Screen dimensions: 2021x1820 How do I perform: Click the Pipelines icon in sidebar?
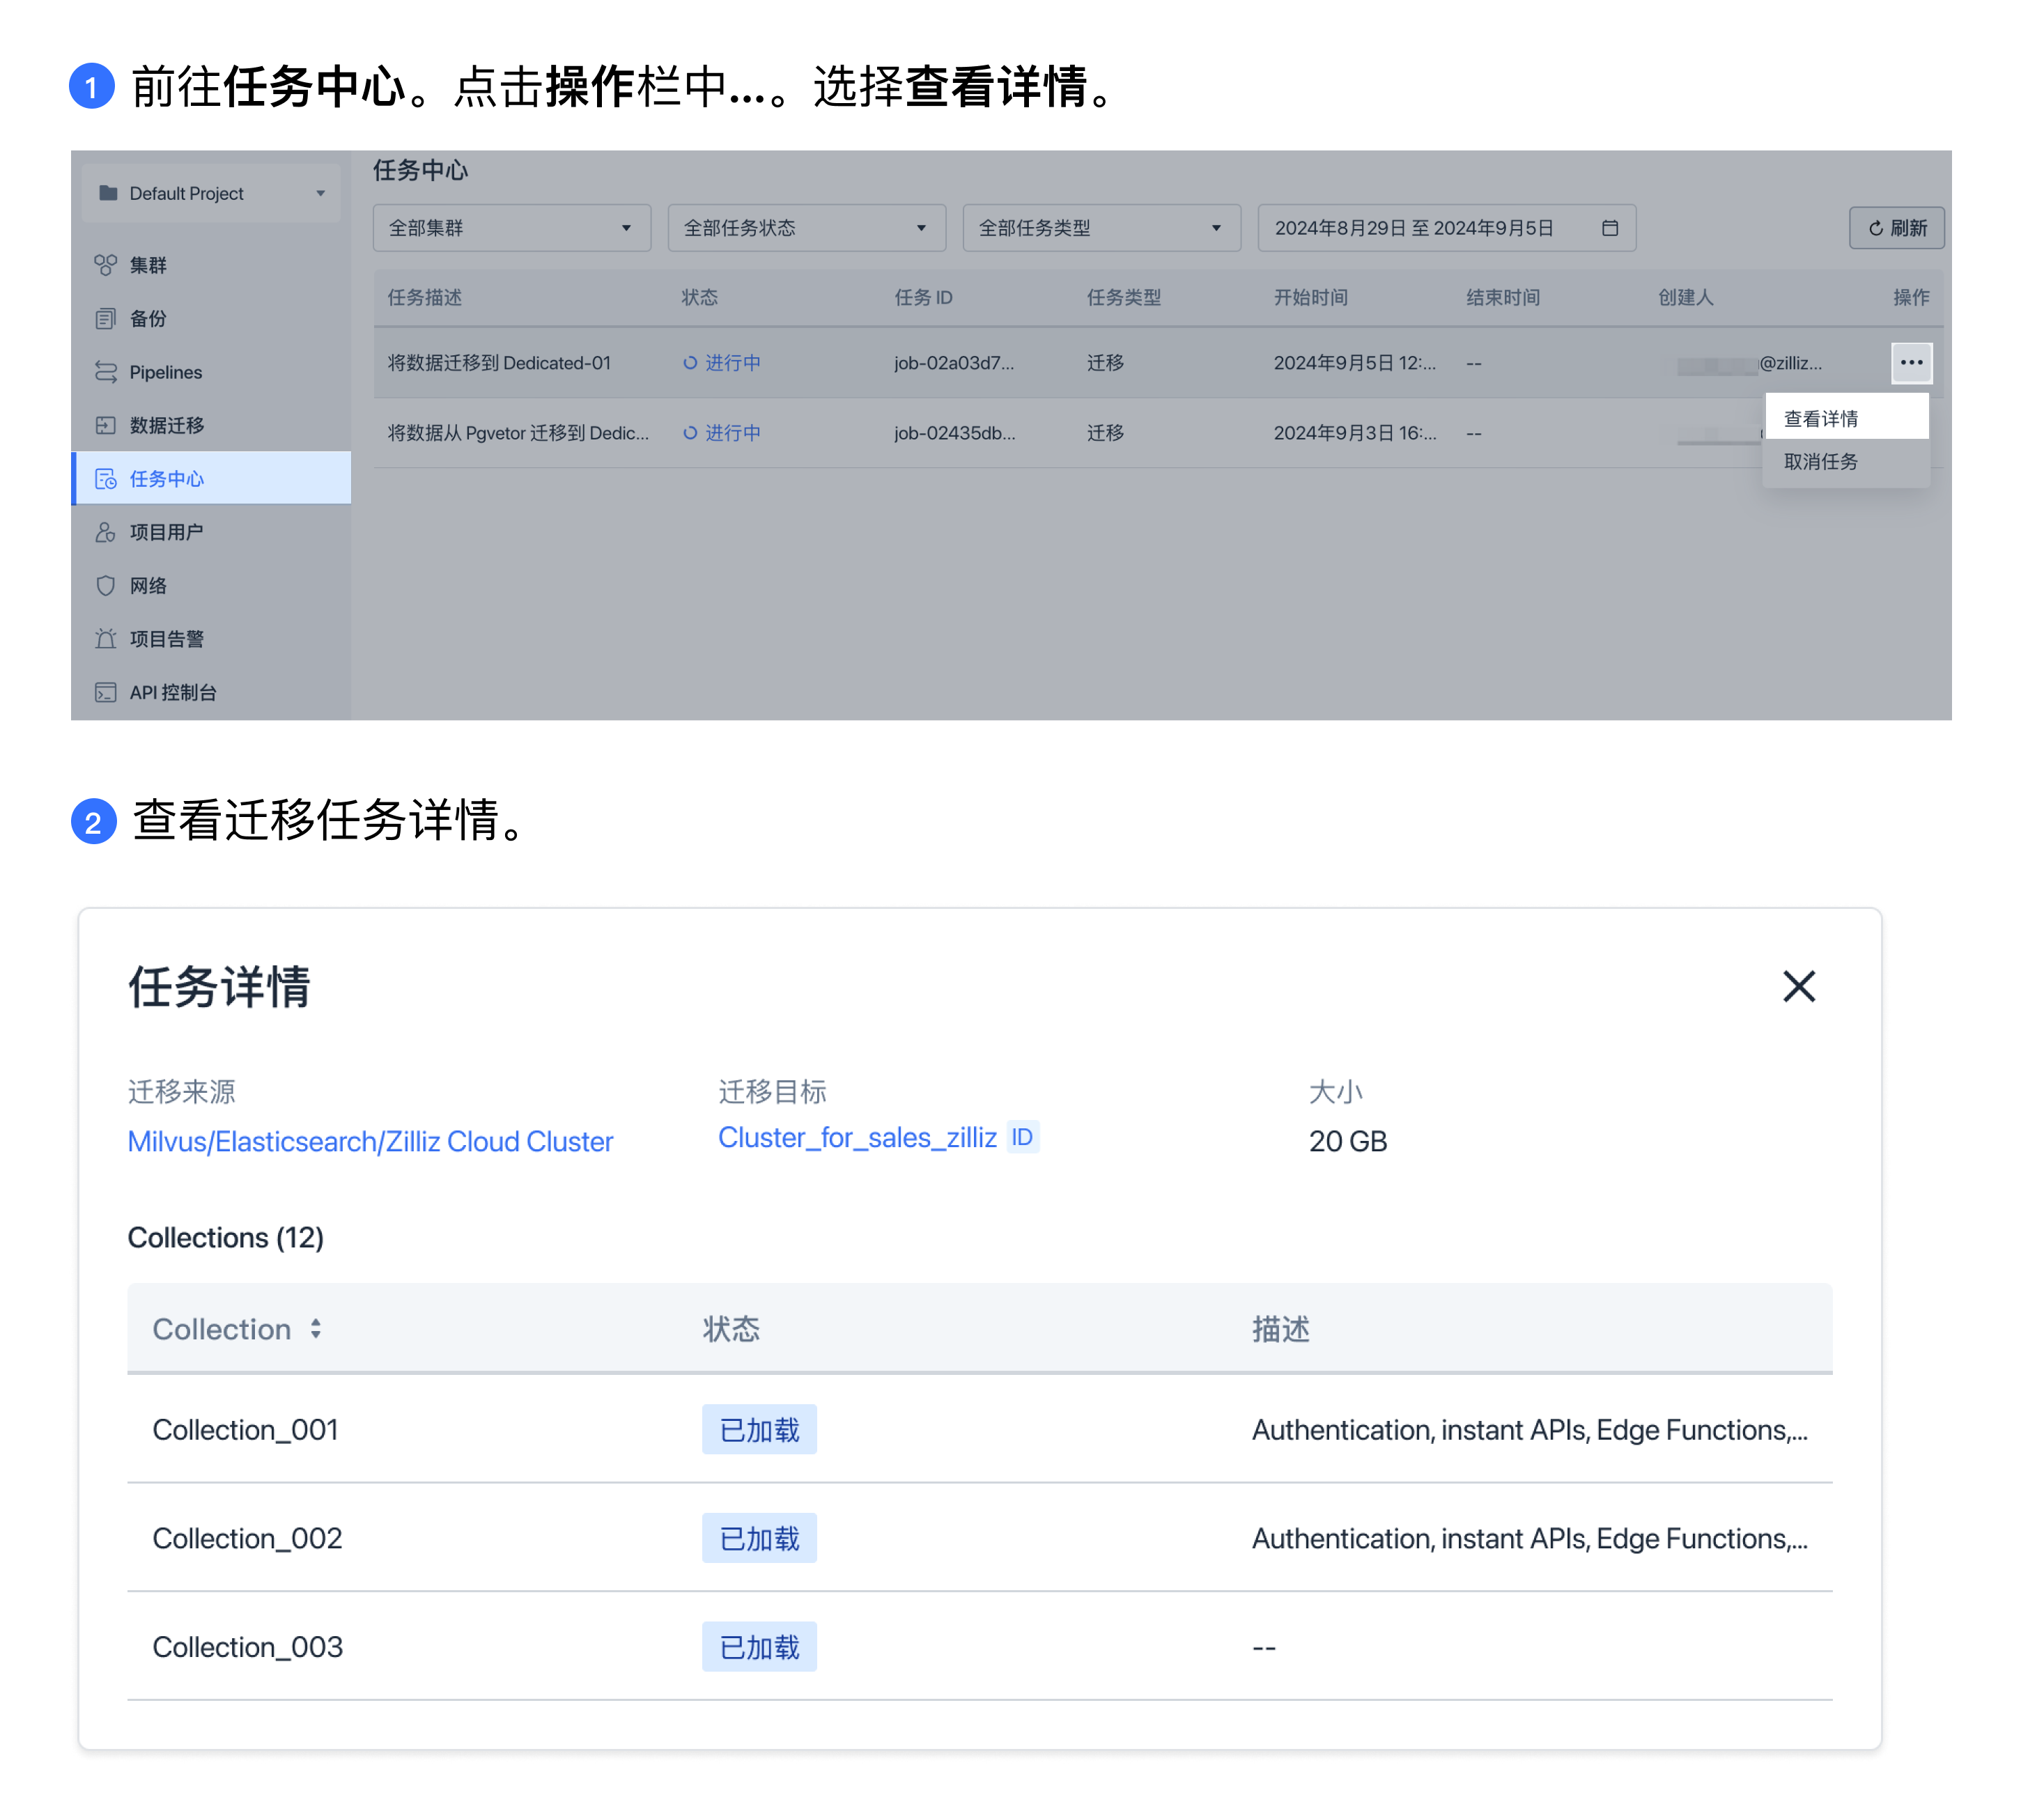coord(105,372)
